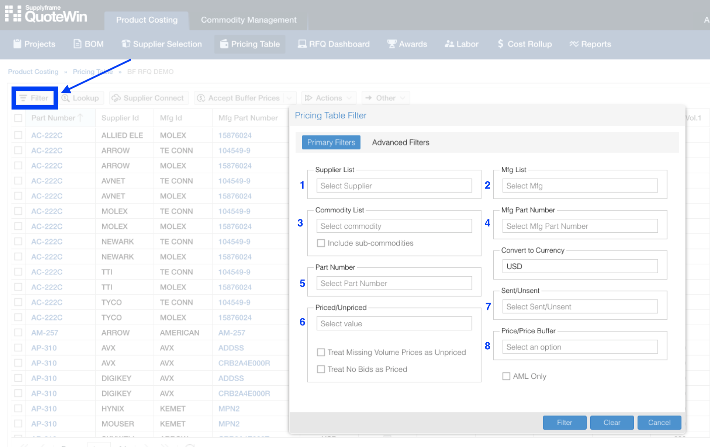The width and height of the screenshot is (710, 447).
Task: Check Include sub-commodities
Action: (321, 243)
